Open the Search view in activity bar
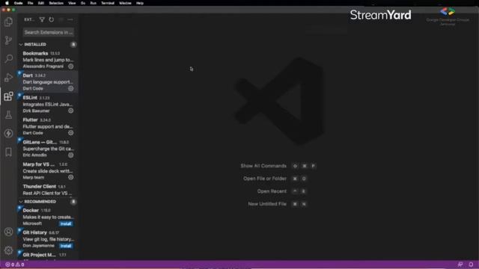Screen dimensions: 479x269 pyautogui.click(x=8, y=58)
